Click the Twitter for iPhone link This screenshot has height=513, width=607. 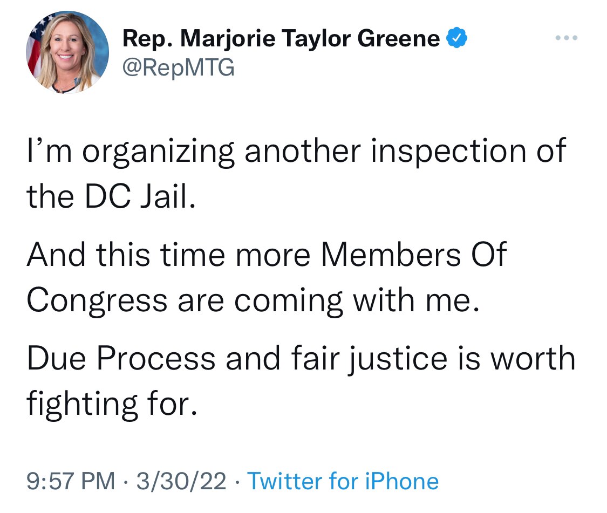pyautogui.click(x=344, y=481)
